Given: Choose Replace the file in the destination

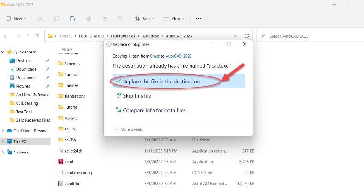Looking at the screenshot, I should [x=178, y=81].
